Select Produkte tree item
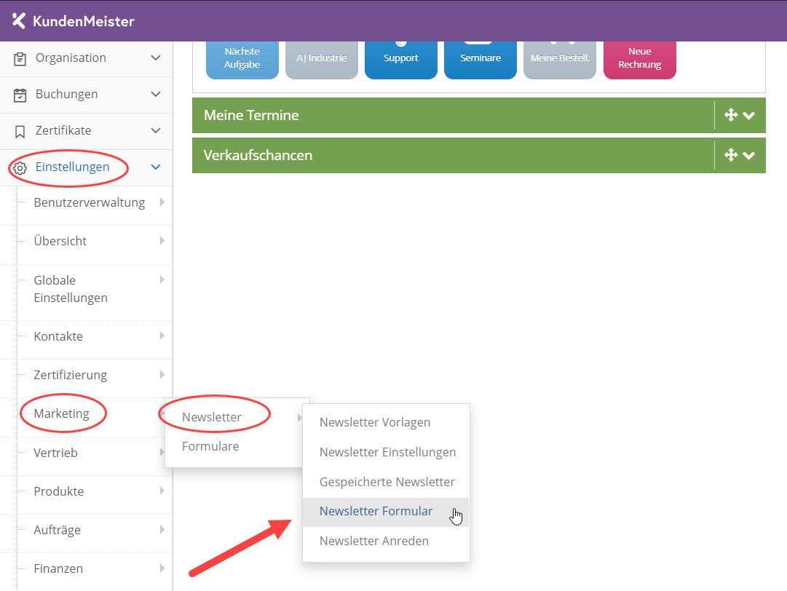The height and width of the screenshot is (591, 787). tap(59, 491)
